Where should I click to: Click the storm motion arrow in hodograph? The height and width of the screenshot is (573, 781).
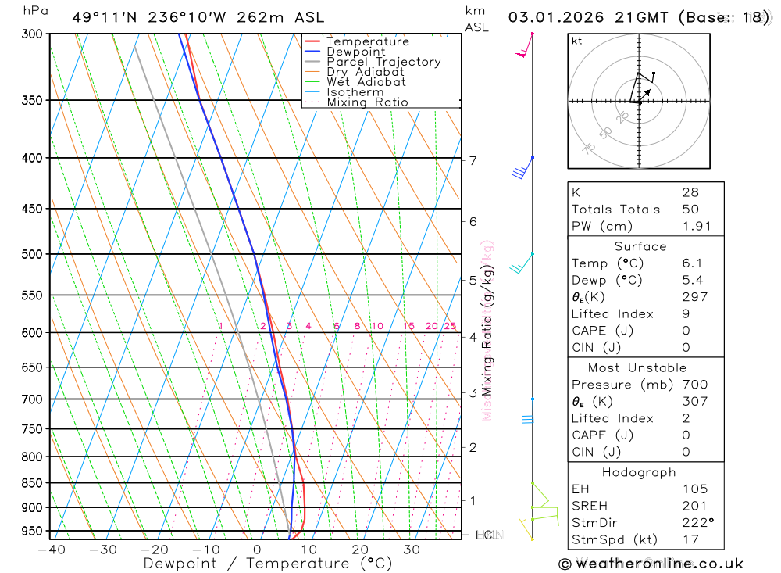tap(645, 95)
